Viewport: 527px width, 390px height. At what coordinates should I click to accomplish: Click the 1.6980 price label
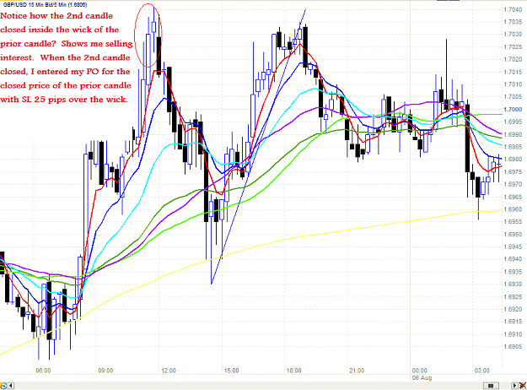click(513, 160)
